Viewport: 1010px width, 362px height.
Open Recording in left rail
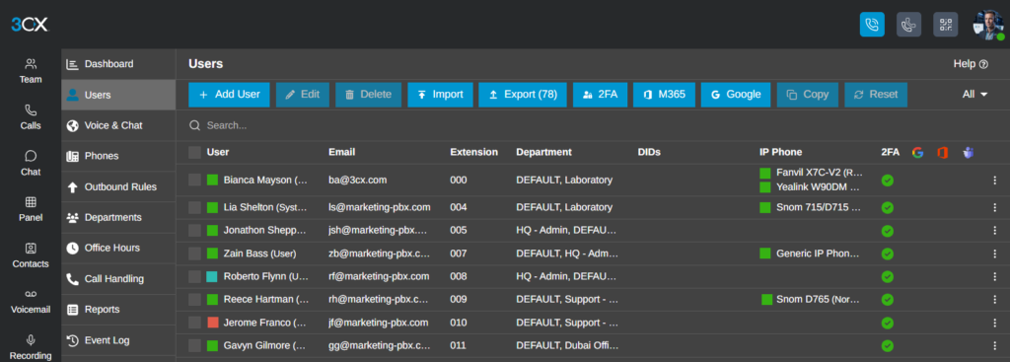point(31,348)
